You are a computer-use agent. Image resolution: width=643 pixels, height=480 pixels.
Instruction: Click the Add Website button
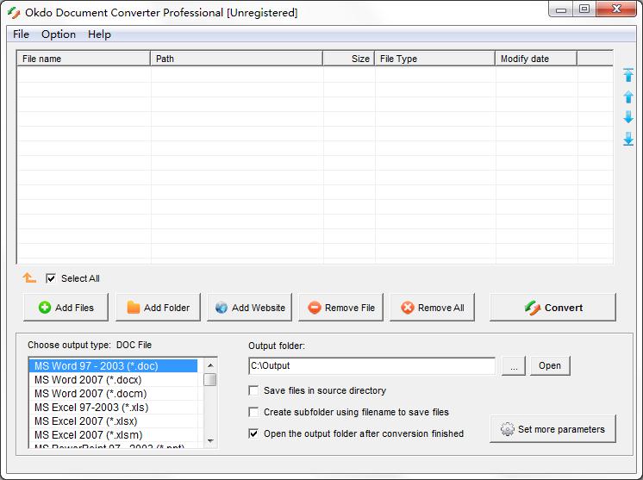249,308
